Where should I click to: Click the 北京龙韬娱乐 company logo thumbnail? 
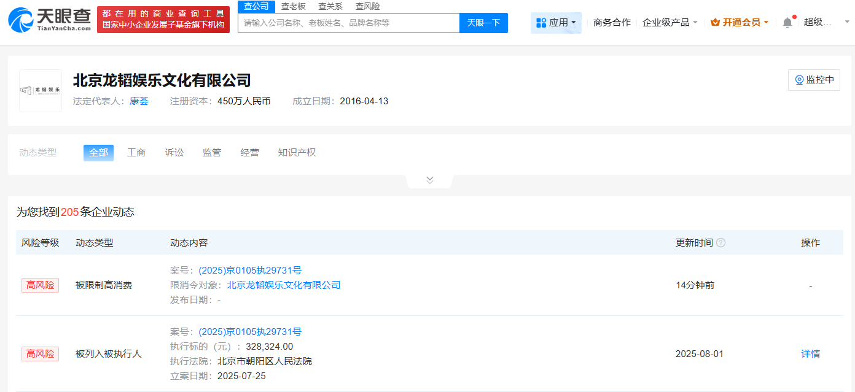(41, 91)
